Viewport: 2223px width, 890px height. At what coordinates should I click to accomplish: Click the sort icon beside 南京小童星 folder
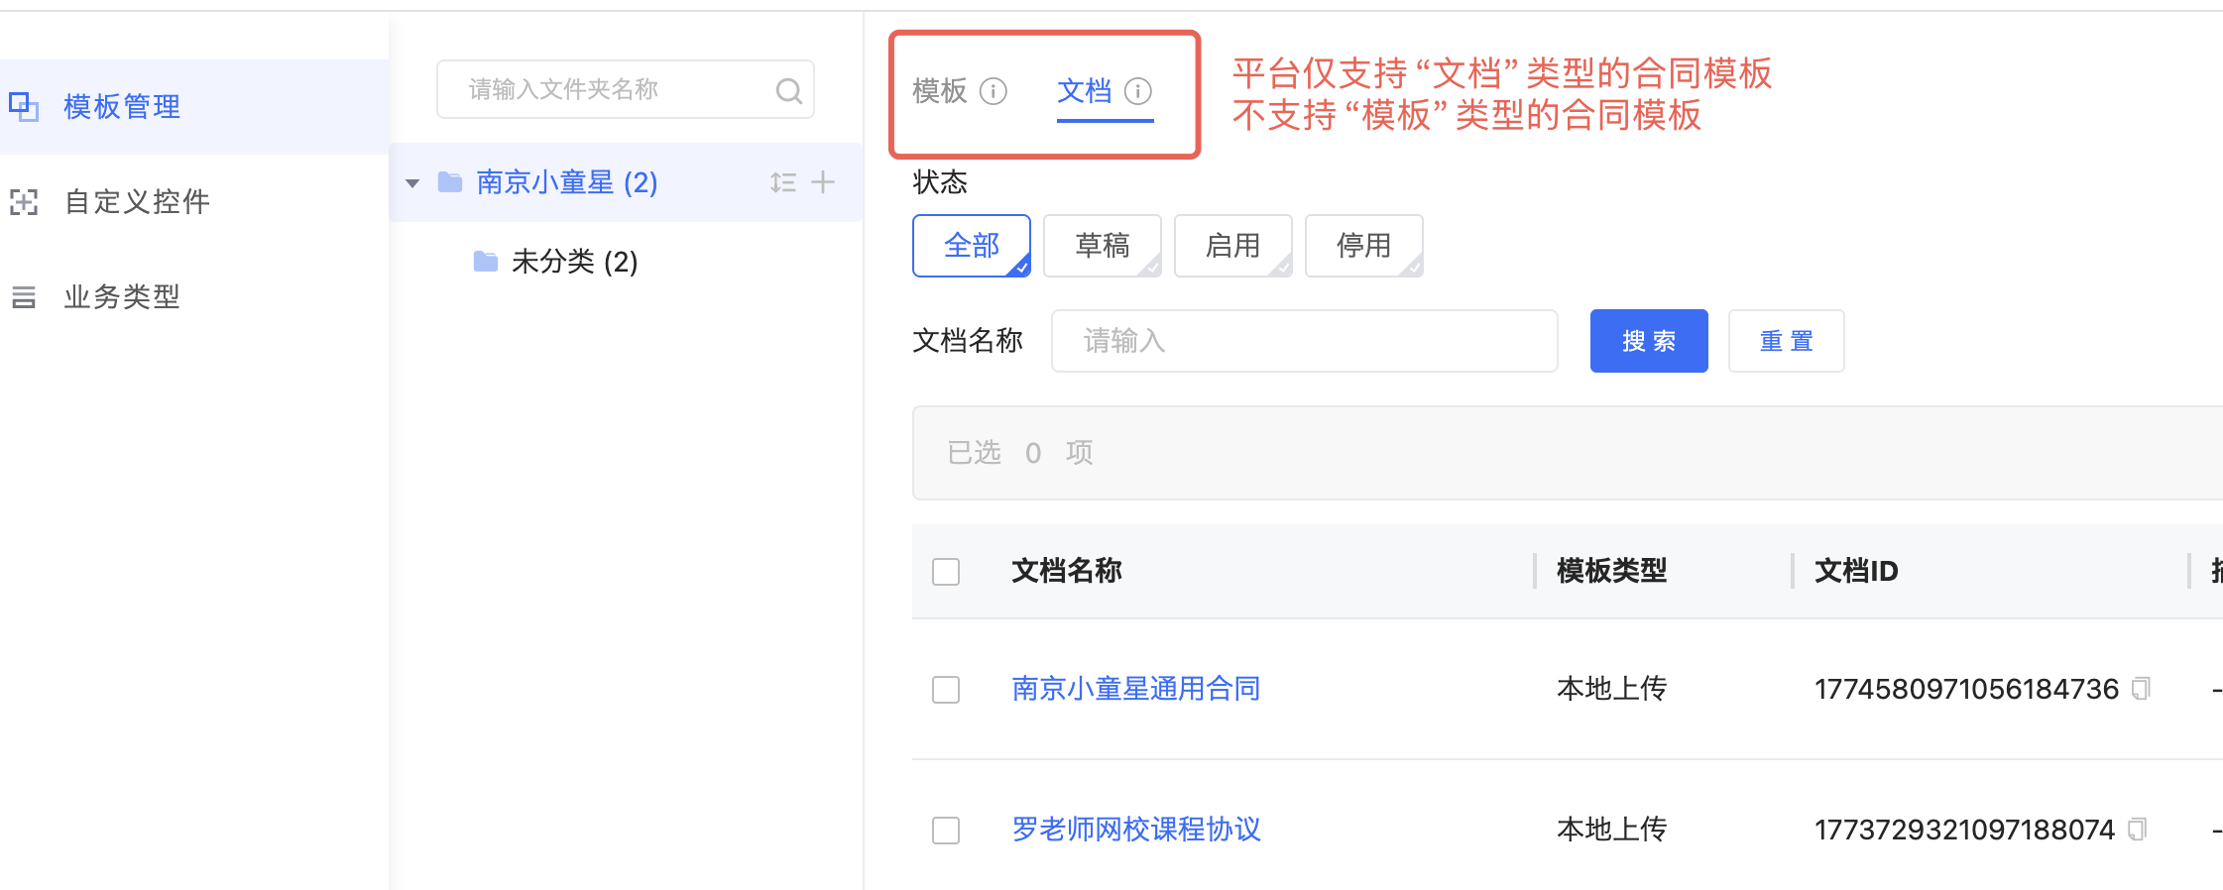click(783, 182)
